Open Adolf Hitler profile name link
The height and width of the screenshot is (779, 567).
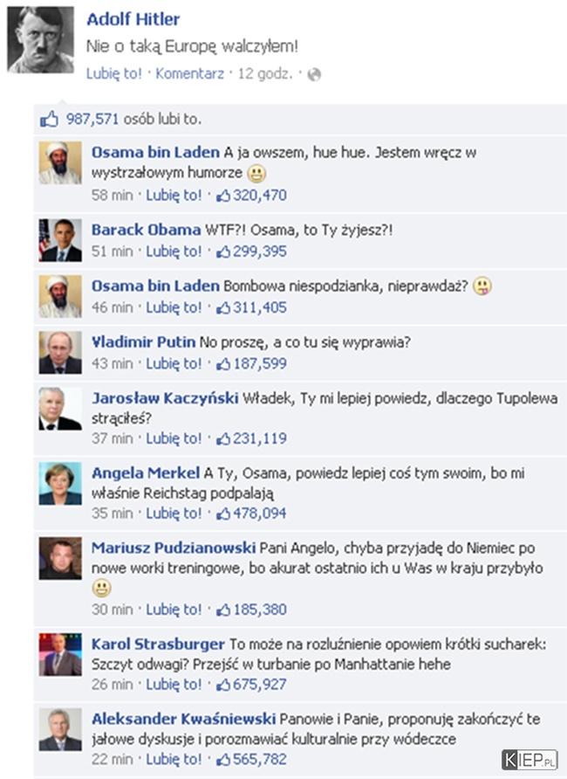point(133,19)
